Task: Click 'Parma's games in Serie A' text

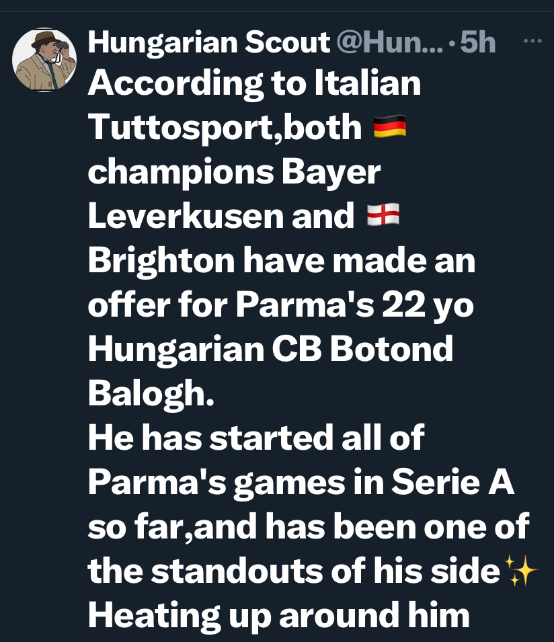Action: coord(301,482)
